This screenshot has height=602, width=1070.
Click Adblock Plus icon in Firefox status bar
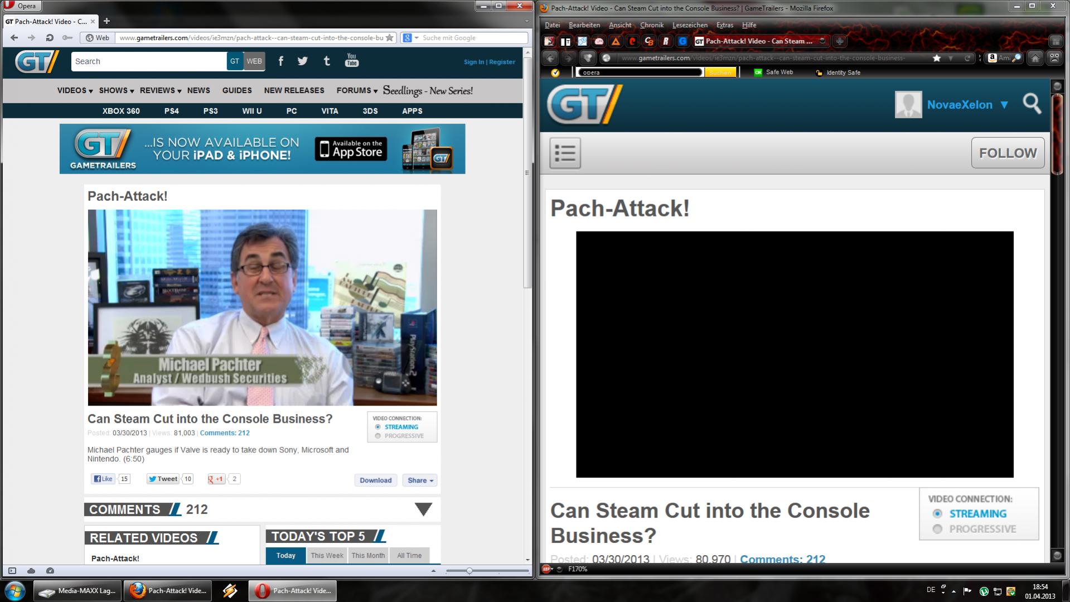546,569
